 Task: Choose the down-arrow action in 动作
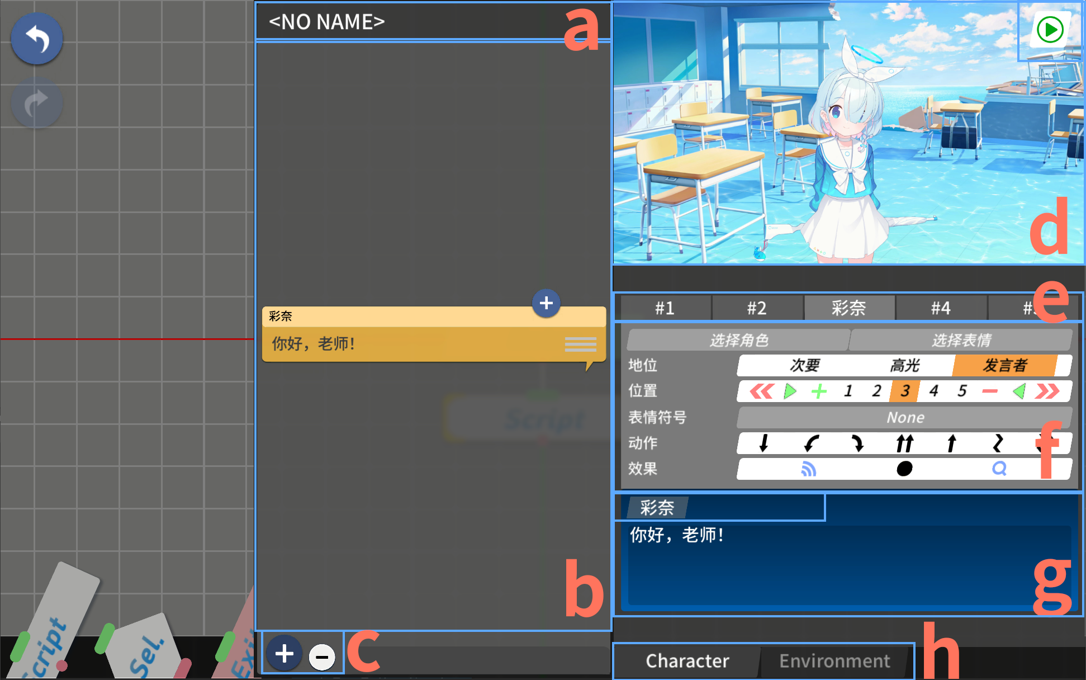[763, 443]
